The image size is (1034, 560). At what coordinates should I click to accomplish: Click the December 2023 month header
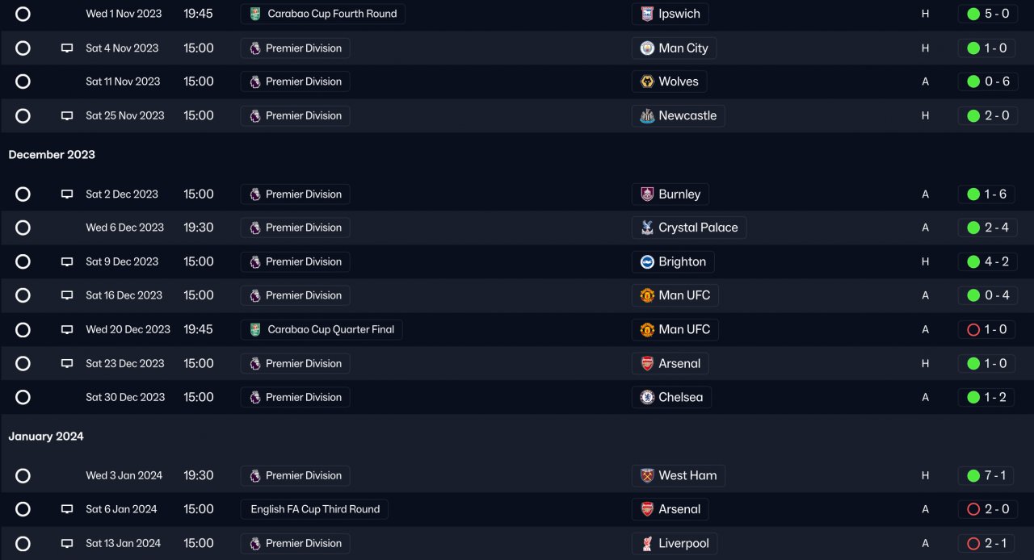point(52,154)
